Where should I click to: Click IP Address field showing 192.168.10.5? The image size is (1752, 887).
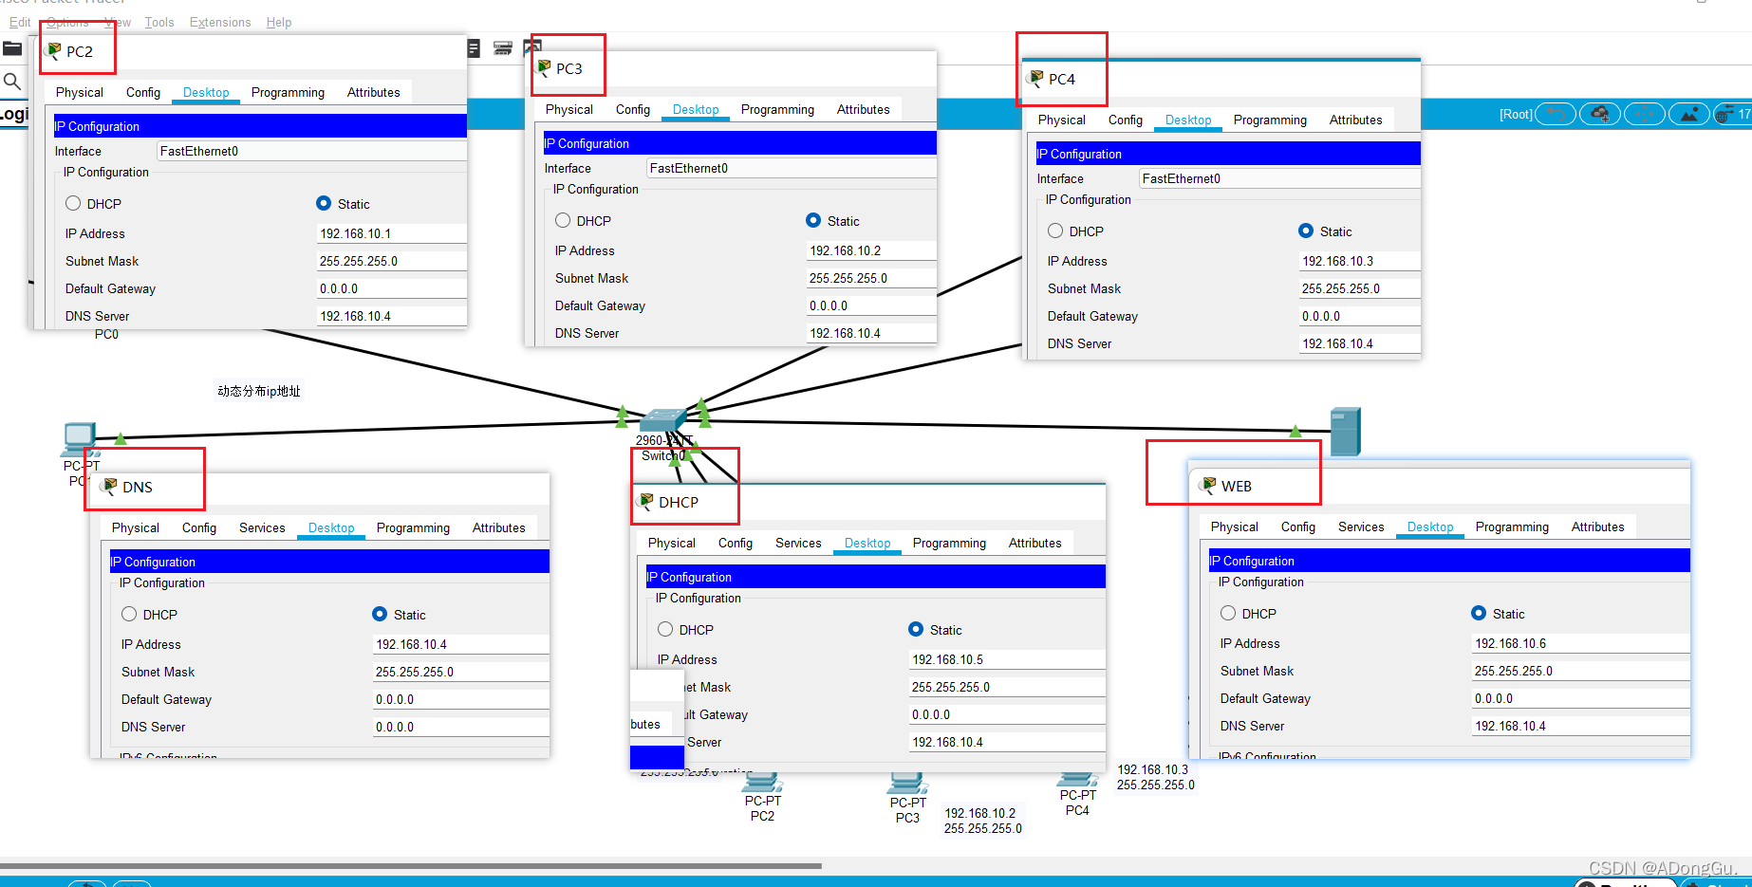(1007, 659)
